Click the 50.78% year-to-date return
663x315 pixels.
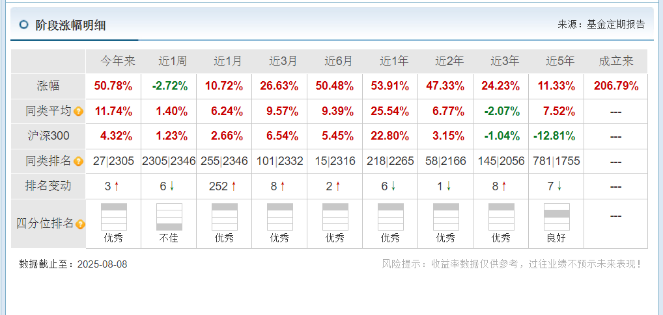pyautogui.click(x=113, y=86)
